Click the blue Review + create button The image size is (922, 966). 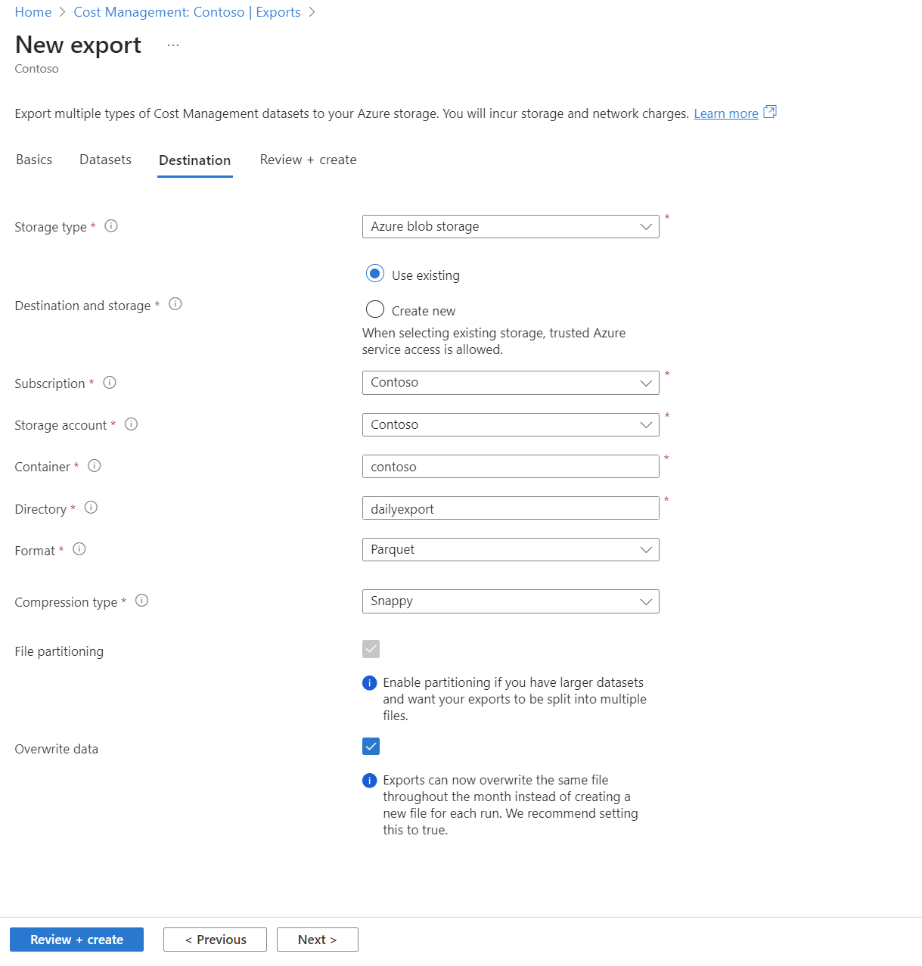point(76,940)
